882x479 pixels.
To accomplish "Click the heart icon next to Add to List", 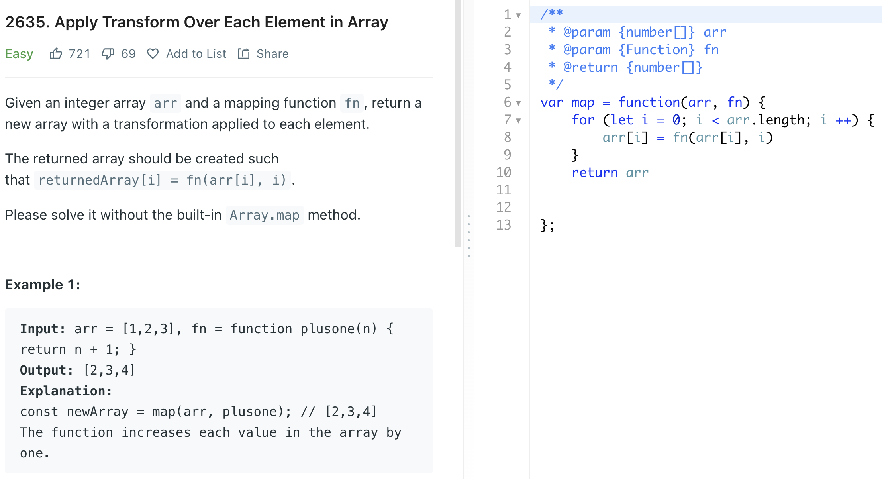I will tap(153, 53).
